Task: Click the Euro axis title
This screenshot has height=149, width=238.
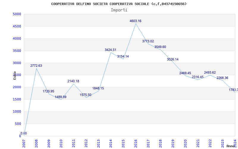Action: 15,75
